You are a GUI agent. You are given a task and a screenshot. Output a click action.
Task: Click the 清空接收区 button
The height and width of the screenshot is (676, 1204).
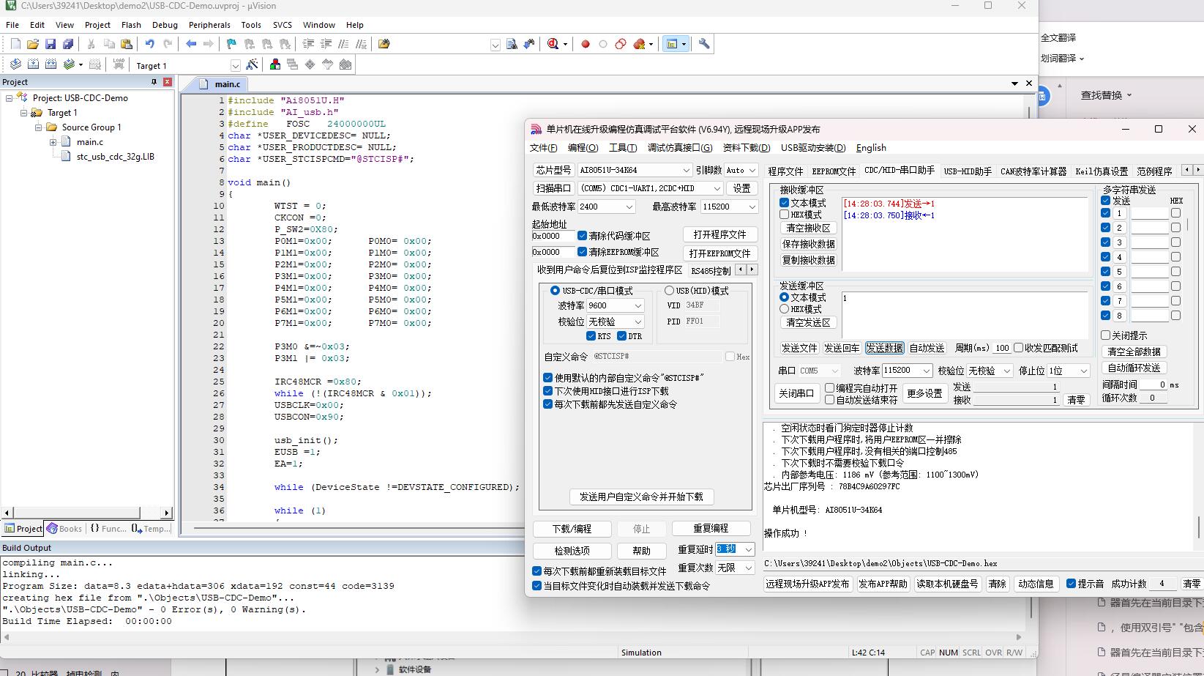[809, 228]
